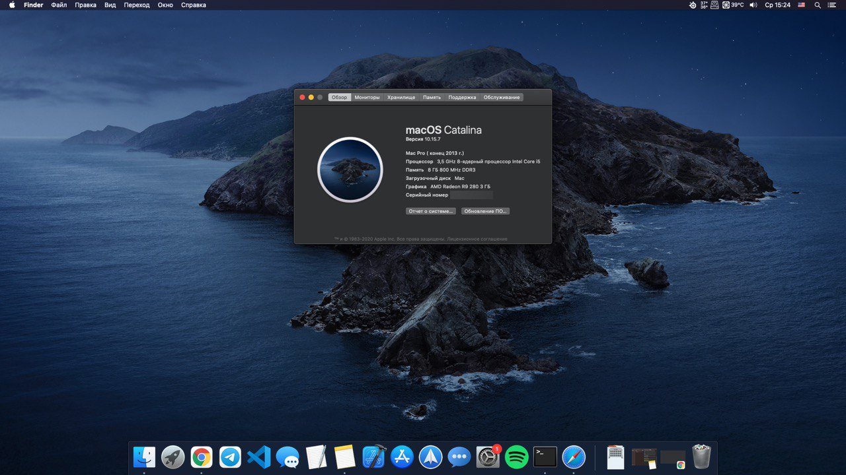Viewport: 846px width, 475px height.
Task: Open the US flag input source menu
Action: [801, 5]
